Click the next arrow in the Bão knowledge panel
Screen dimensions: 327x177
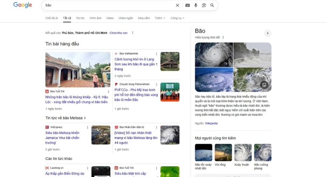coord(267,33)
